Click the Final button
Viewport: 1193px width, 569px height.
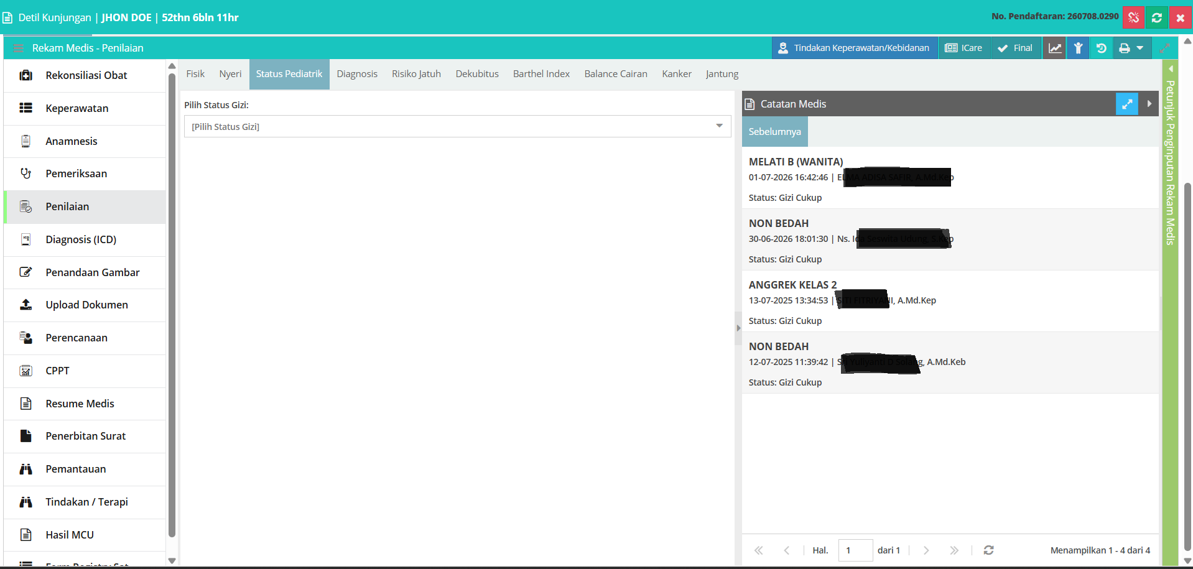1015,48
